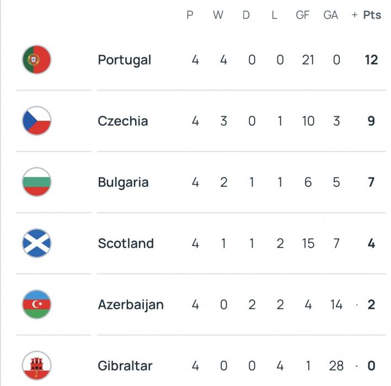391x386 pixels.
Task: Click the D draws column header
Action: point(246,15)
